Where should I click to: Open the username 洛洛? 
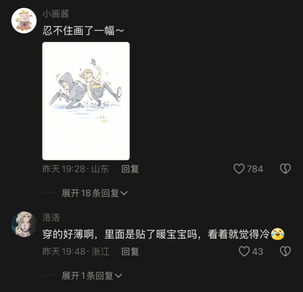51,218
